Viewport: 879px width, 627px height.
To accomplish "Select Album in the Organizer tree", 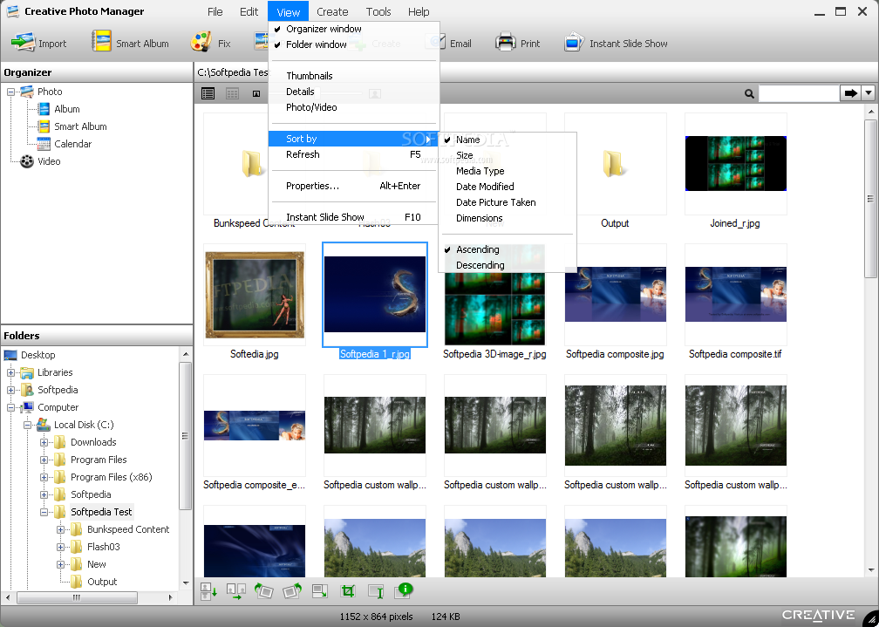I will (x=66, y=109).
